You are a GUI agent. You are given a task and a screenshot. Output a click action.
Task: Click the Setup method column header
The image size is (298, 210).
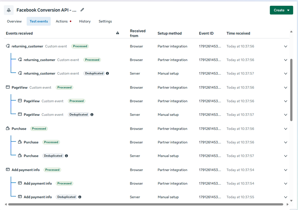170,33
